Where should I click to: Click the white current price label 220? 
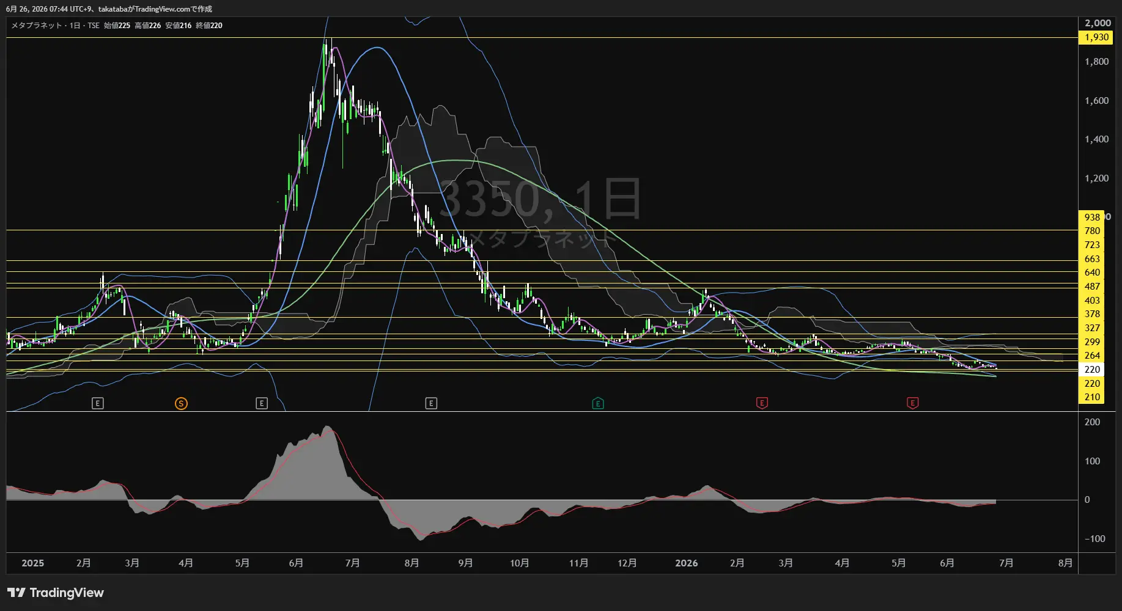1091,369
